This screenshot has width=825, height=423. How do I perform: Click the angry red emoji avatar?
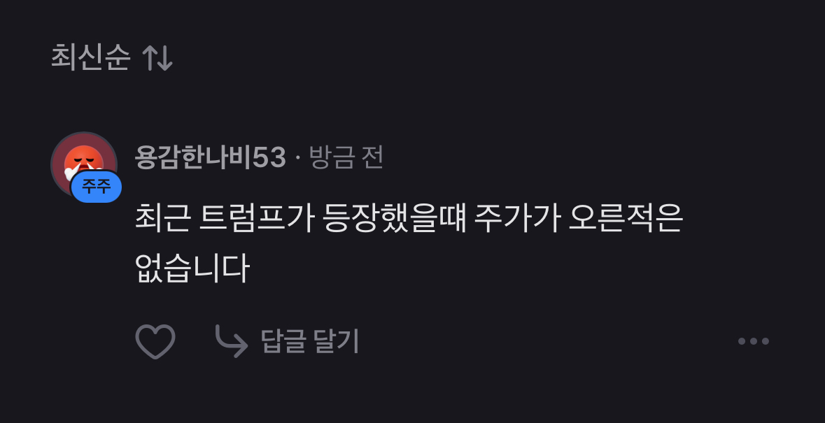(x=84, y=164)
